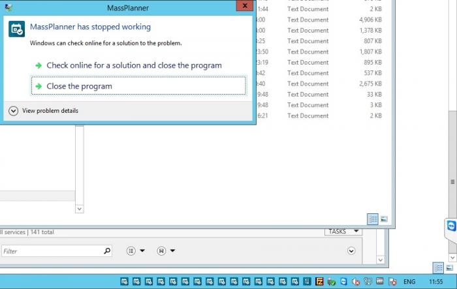Click the 3:50 modified time cell
This screenshot has width=457, height=289.
point(262,52)
